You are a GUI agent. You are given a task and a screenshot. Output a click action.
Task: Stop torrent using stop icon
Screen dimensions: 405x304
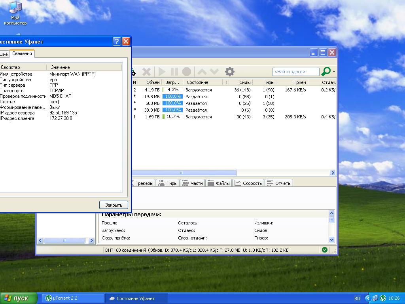(187, 72)
